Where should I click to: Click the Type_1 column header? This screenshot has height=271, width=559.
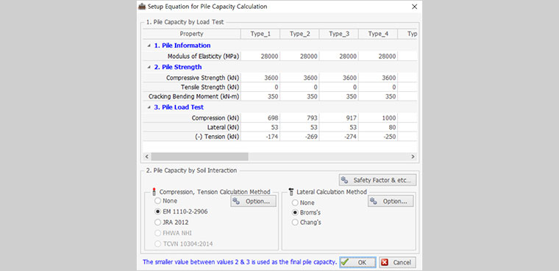[260, 35]
